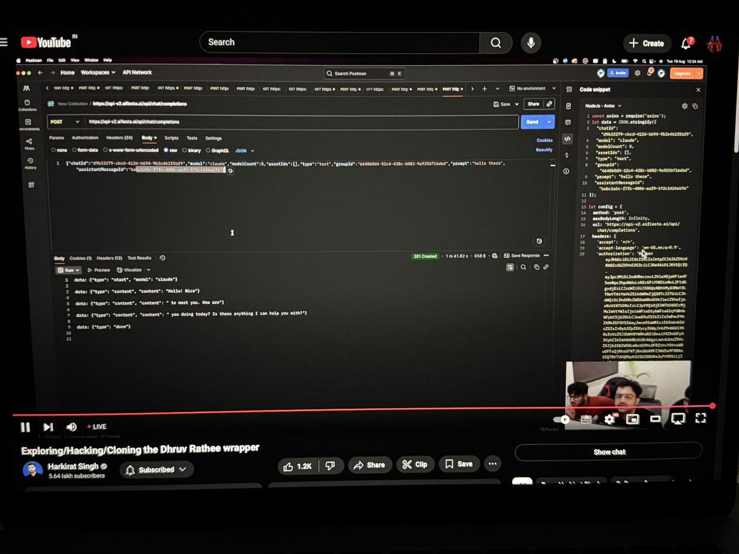Click Show chat button
This screenshot has height=554, width=739.
click(x=609, y=452)
